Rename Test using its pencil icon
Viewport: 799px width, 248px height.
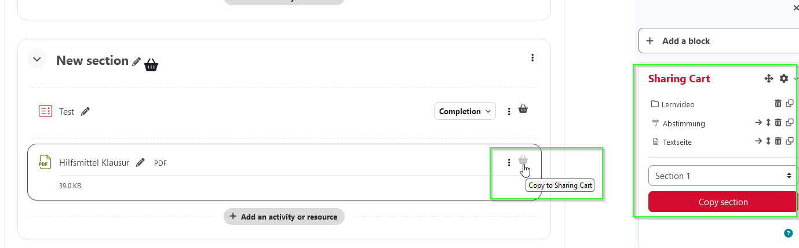[85, 111]
